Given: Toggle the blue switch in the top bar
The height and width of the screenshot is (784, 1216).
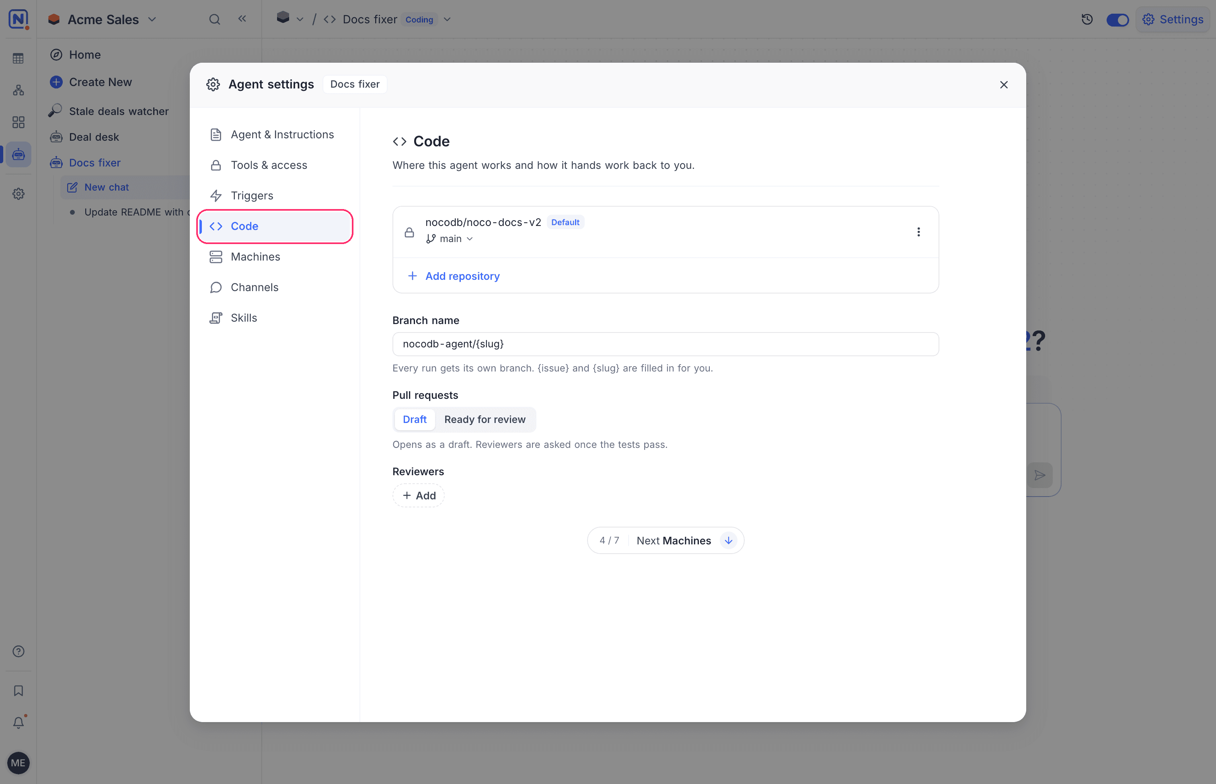Looking at the screenshot, I should click(x=1118, y=20).
